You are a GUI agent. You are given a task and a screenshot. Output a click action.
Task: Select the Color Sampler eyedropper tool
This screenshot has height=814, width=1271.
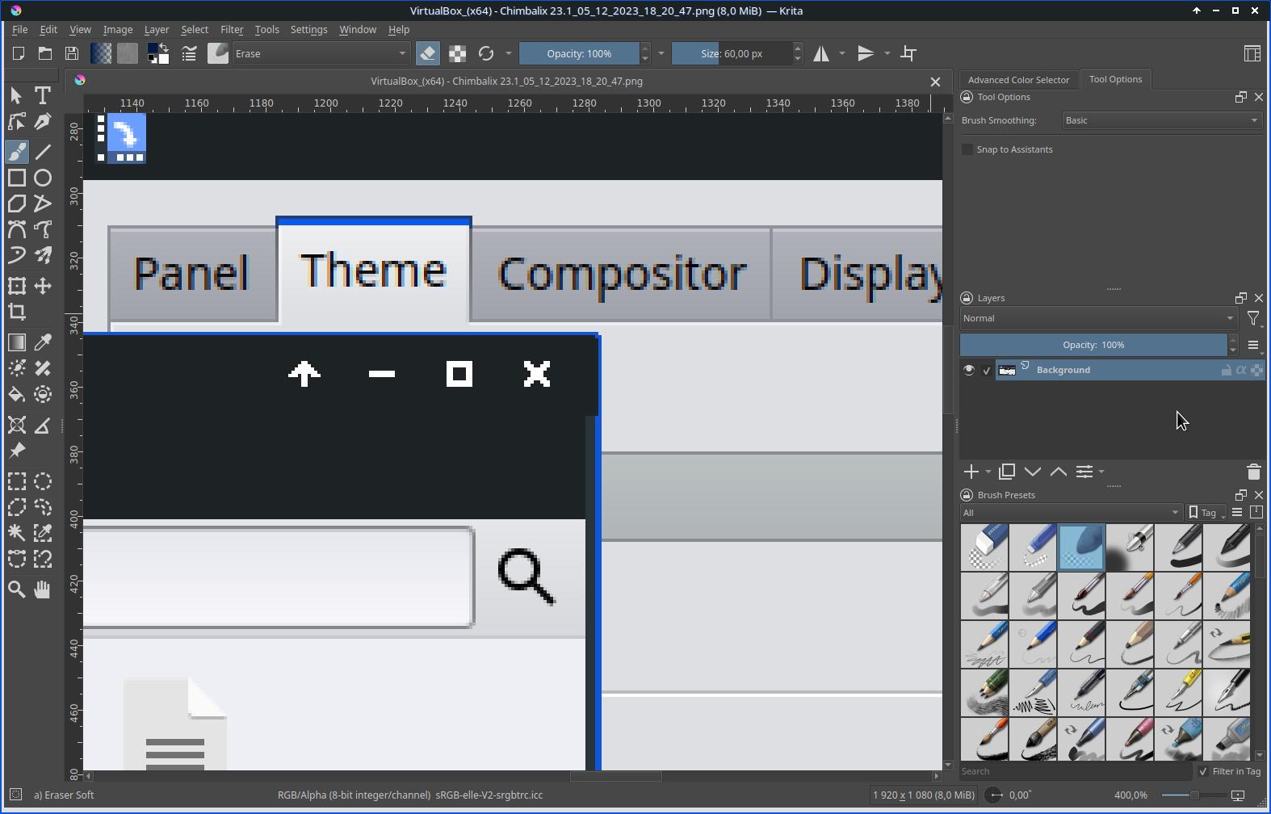click(x=43, y=342)
